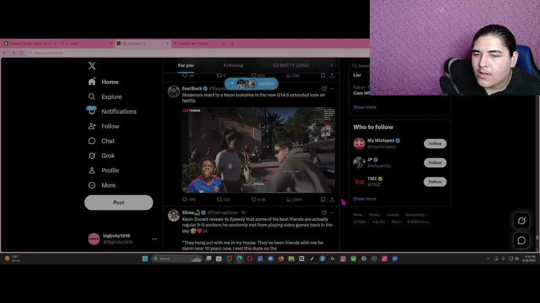Open the Cookies footer link
The height and width of the screenshot is (303, 540).
click(x=393, y=215)
